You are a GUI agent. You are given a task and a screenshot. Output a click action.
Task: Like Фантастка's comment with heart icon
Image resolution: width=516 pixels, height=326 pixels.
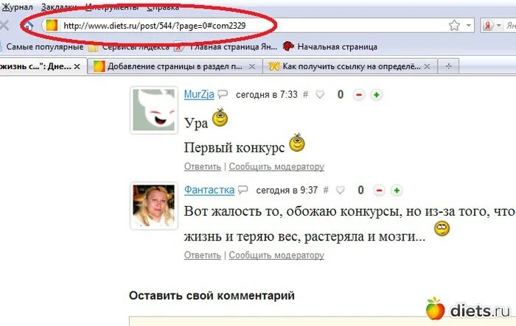tap(340, 190)
